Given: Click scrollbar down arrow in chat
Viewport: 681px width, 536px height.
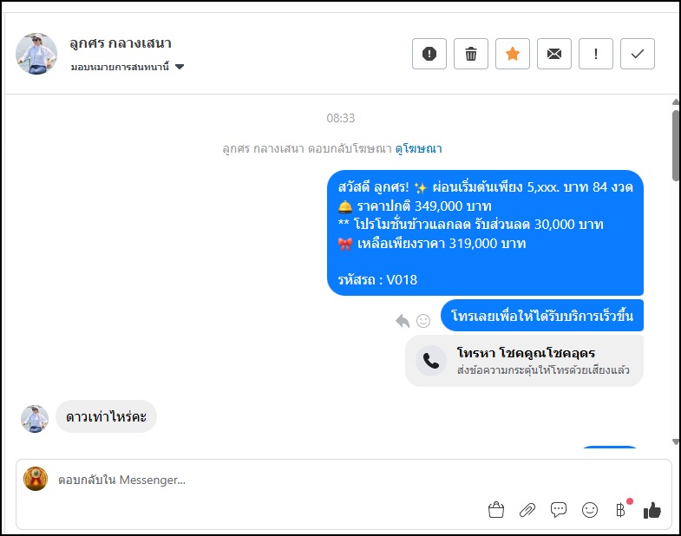Looking at the screenshot, I should point(676,442).
